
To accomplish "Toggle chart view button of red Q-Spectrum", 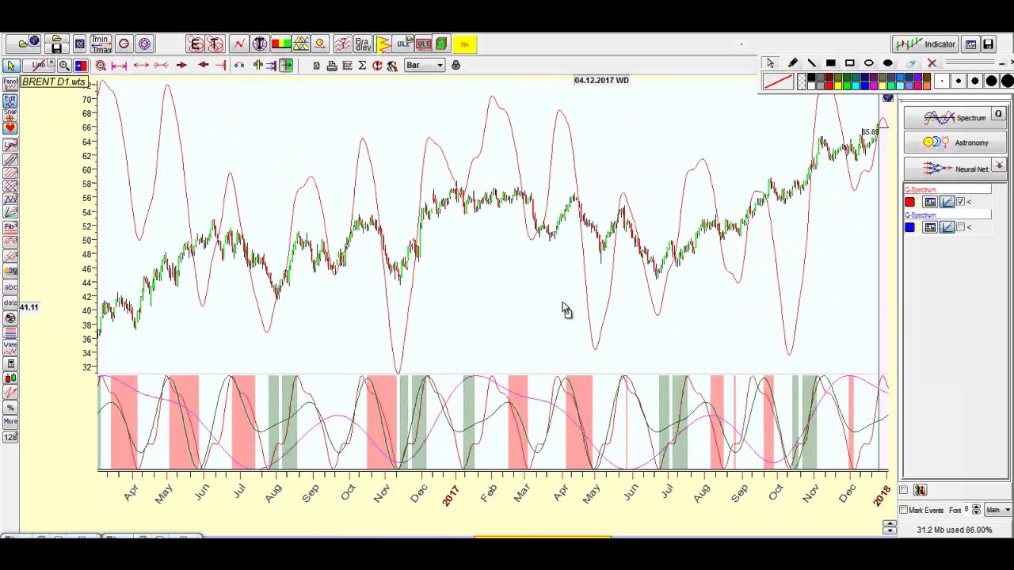I will tap(947, 202).
